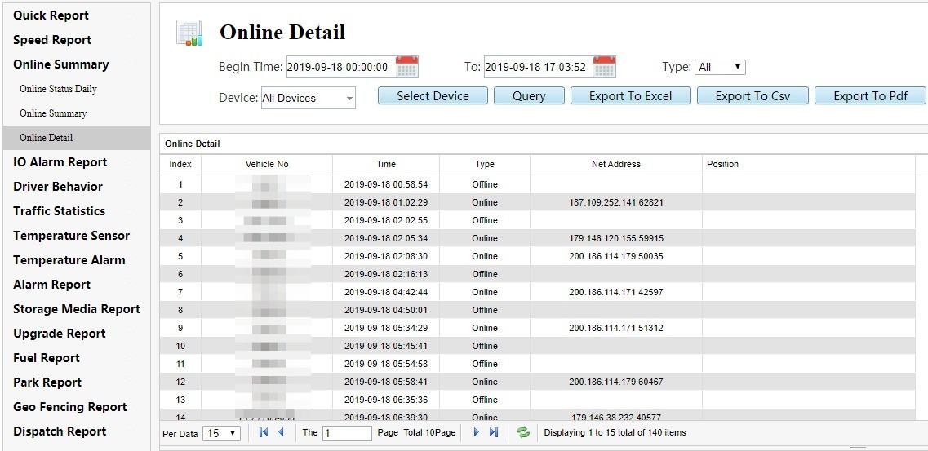Click the Online Detail report icon
Image resolution: width=928 pixels, height=451 pixels.
pos(189,33)
